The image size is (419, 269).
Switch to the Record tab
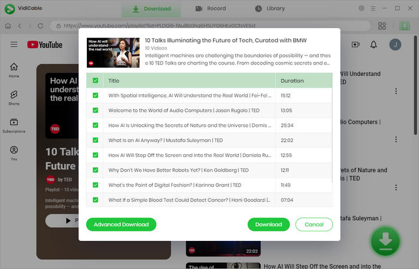click(x=211, y=8)
